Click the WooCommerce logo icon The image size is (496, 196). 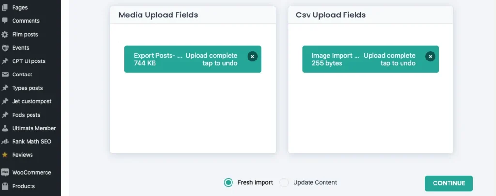tap(5, 172)
